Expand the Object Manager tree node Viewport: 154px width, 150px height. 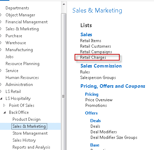(x=1, y=15)
